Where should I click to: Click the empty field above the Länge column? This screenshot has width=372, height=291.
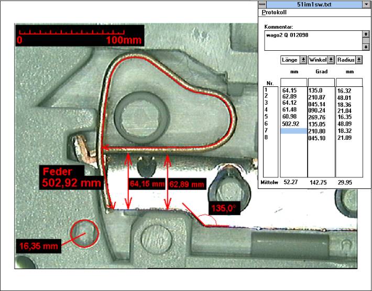click(x=294, y=82)
